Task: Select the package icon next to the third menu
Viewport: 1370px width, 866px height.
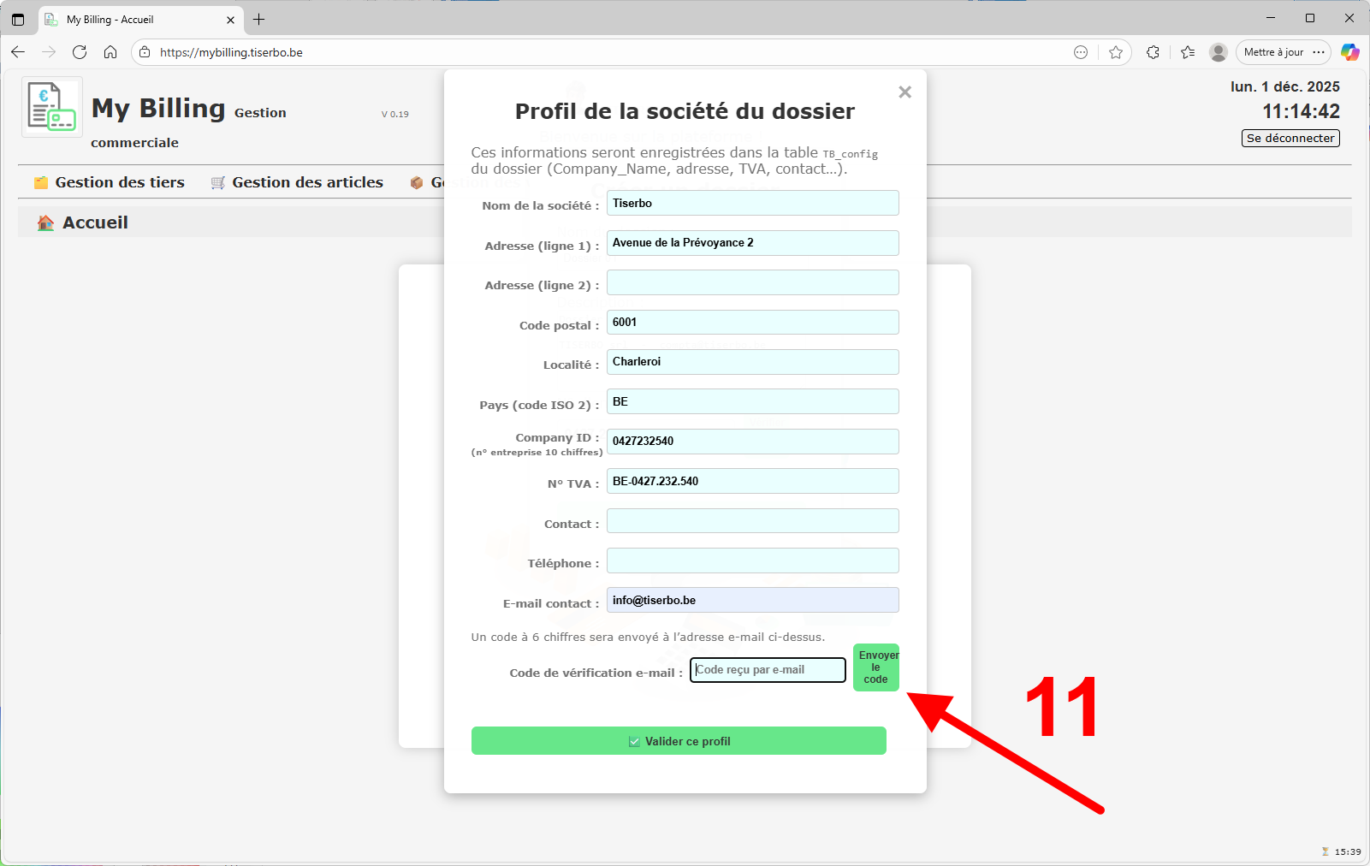Action: [x=417, y=181]
